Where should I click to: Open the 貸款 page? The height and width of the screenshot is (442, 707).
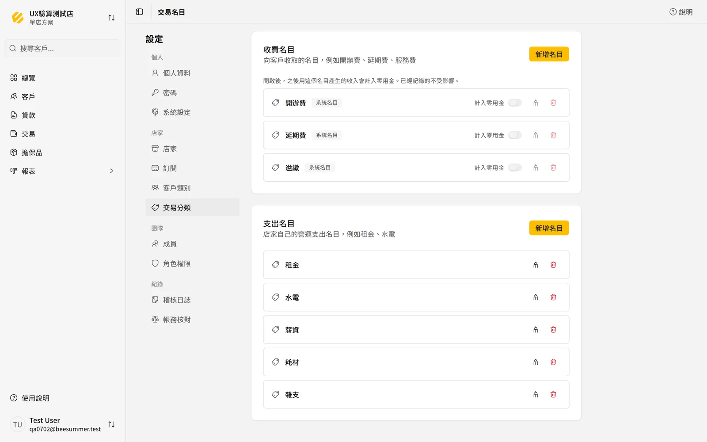63,115
